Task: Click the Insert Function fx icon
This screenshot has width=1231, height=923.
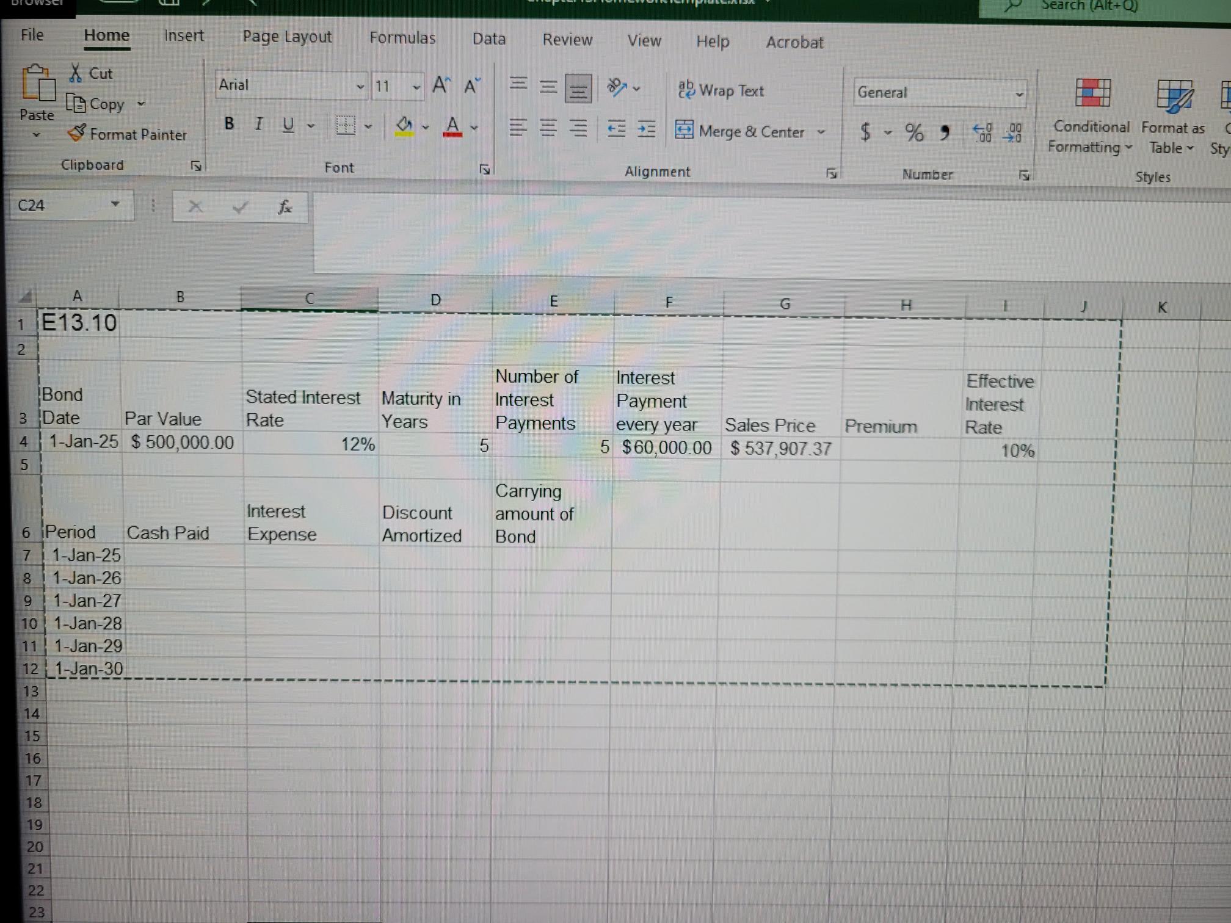Action: click(x=285, y=208)
